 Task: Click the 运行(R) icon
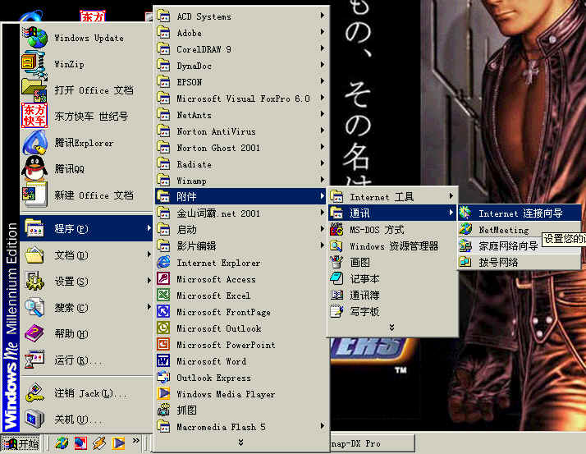pos(34,360)
